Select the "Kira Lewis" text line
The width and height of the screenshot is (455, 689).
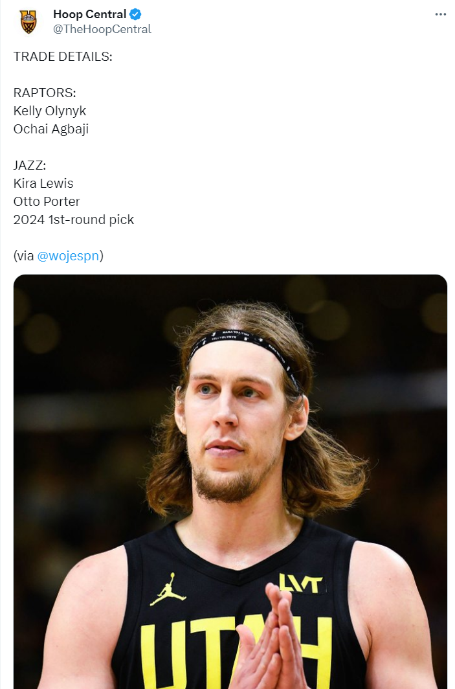pos(43,183)
